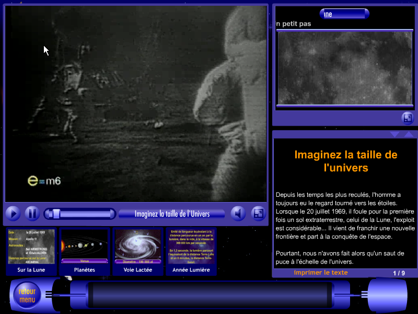Pause the video playback
418x314 pixels.
pos(32,214)
